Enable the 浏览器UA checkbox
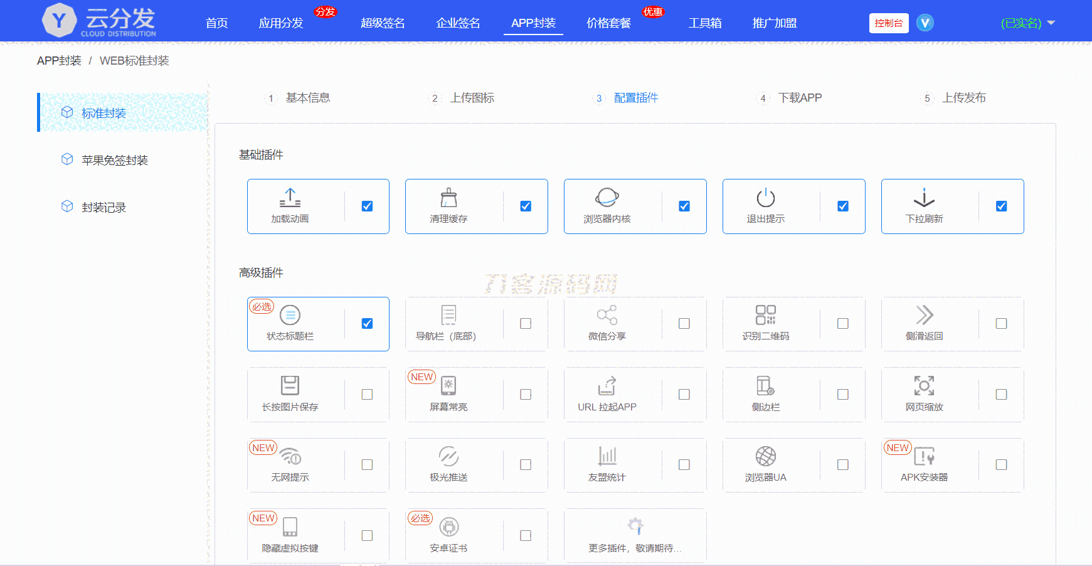 (x=843, y=464)
